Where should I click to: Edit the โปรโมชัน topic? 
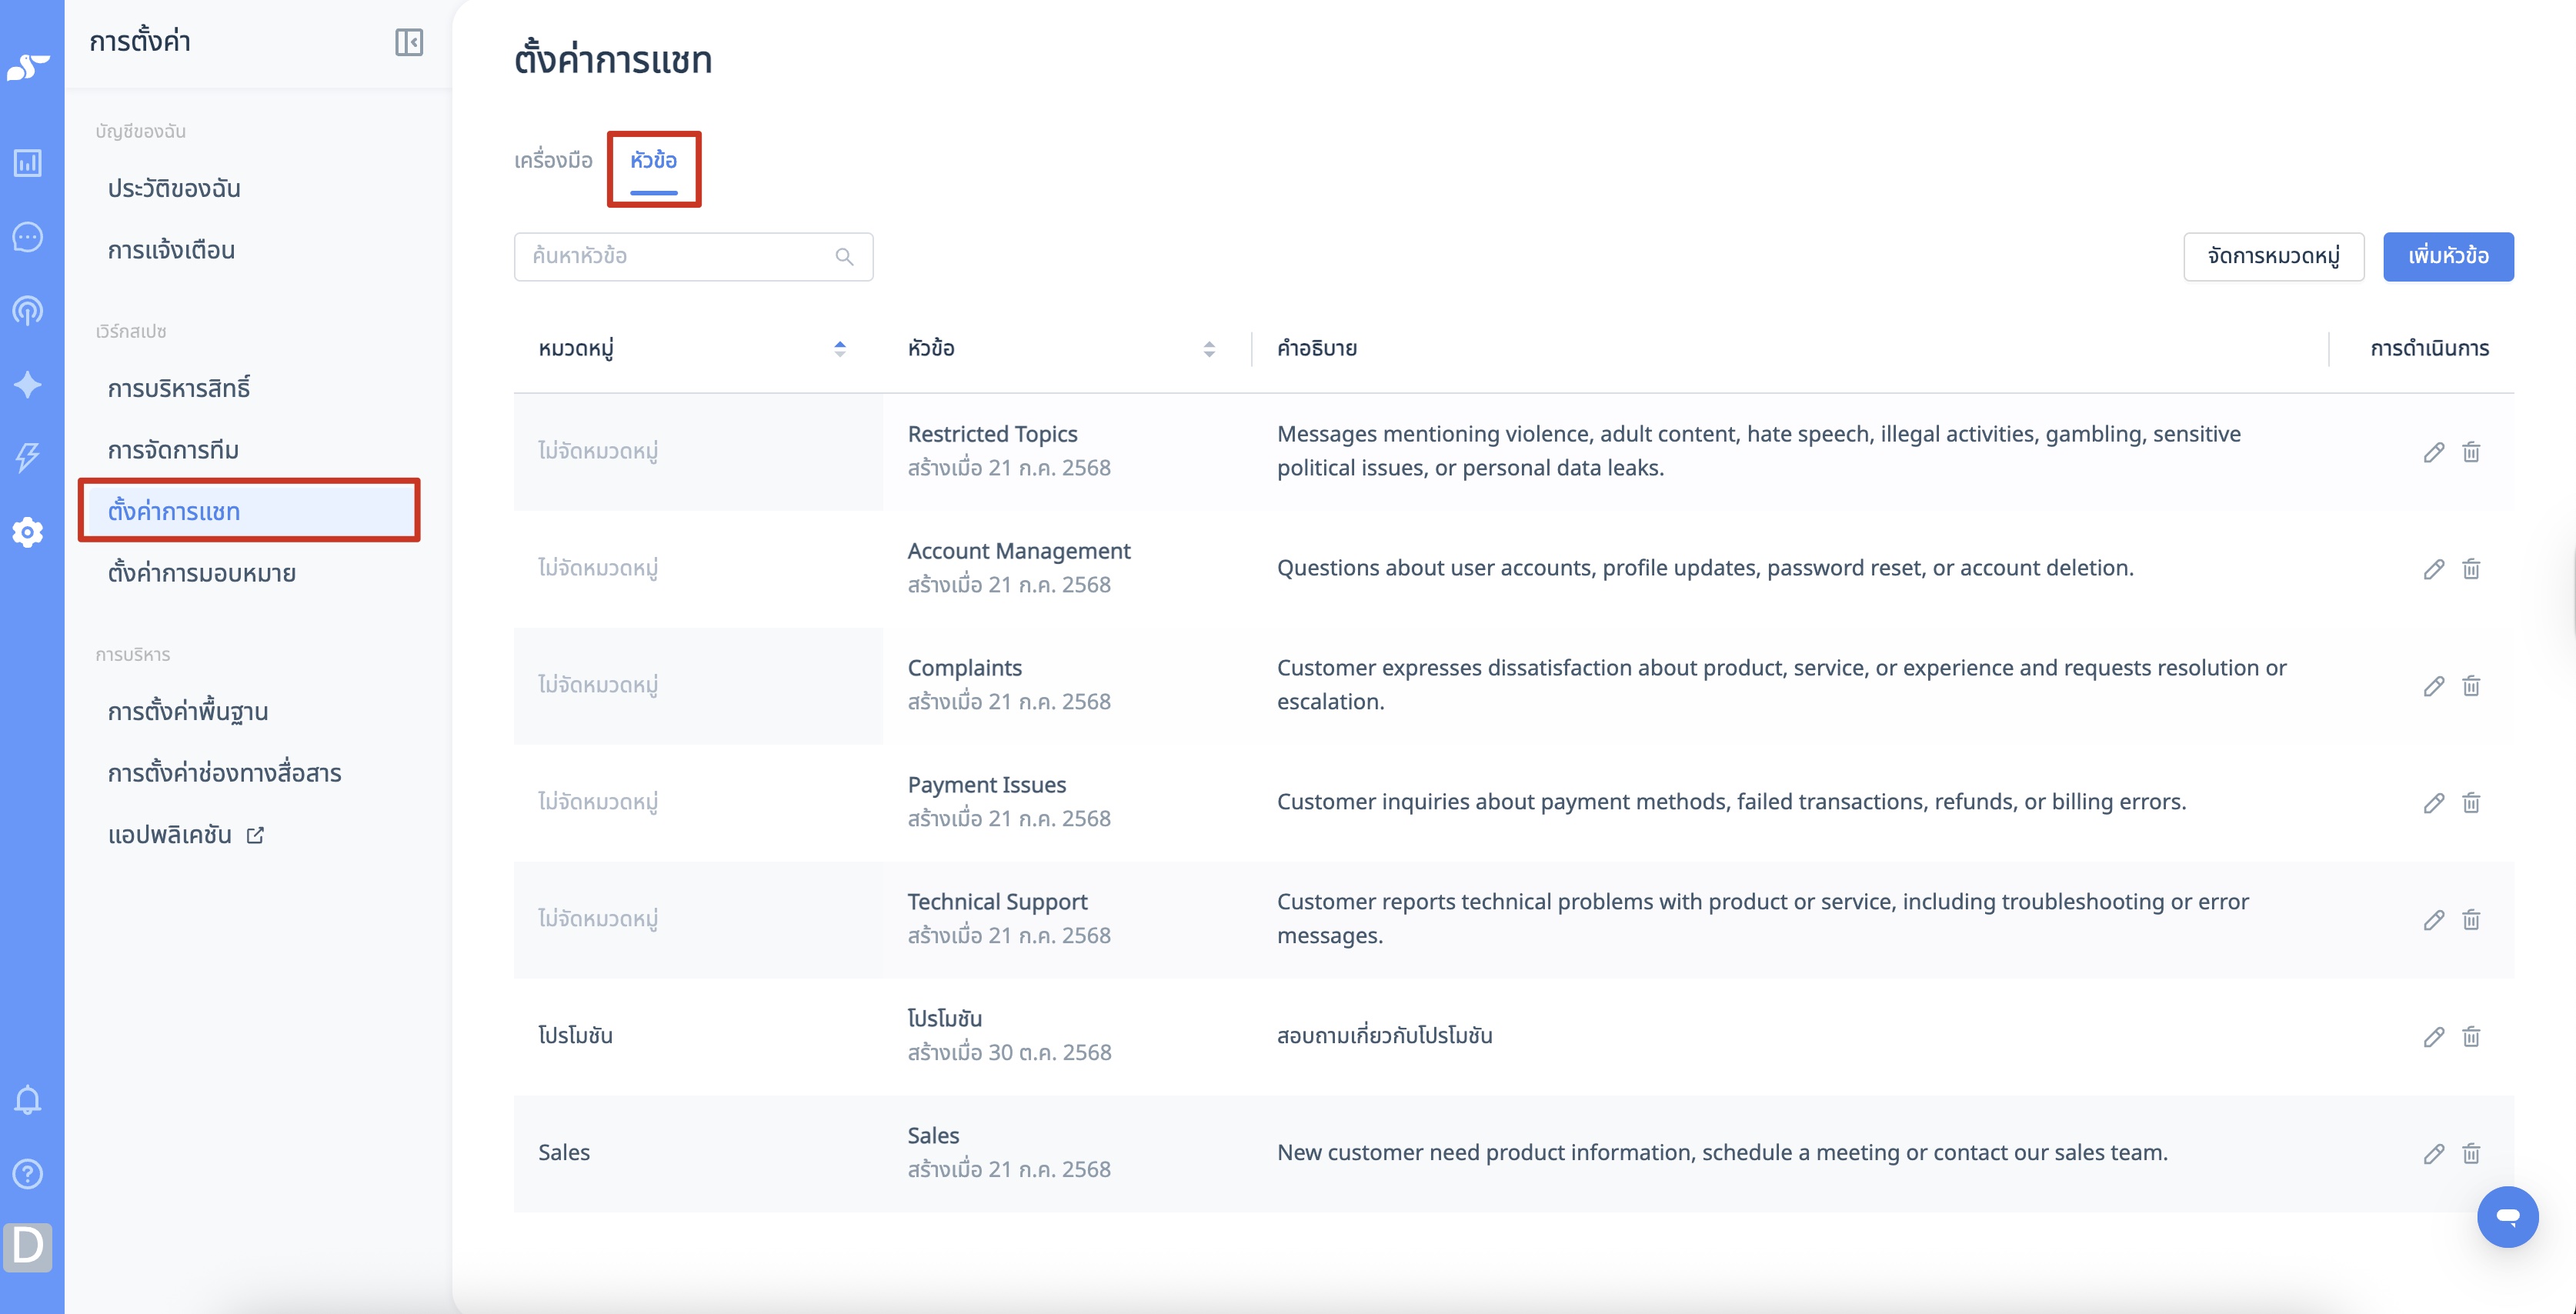[2433, 1037]
